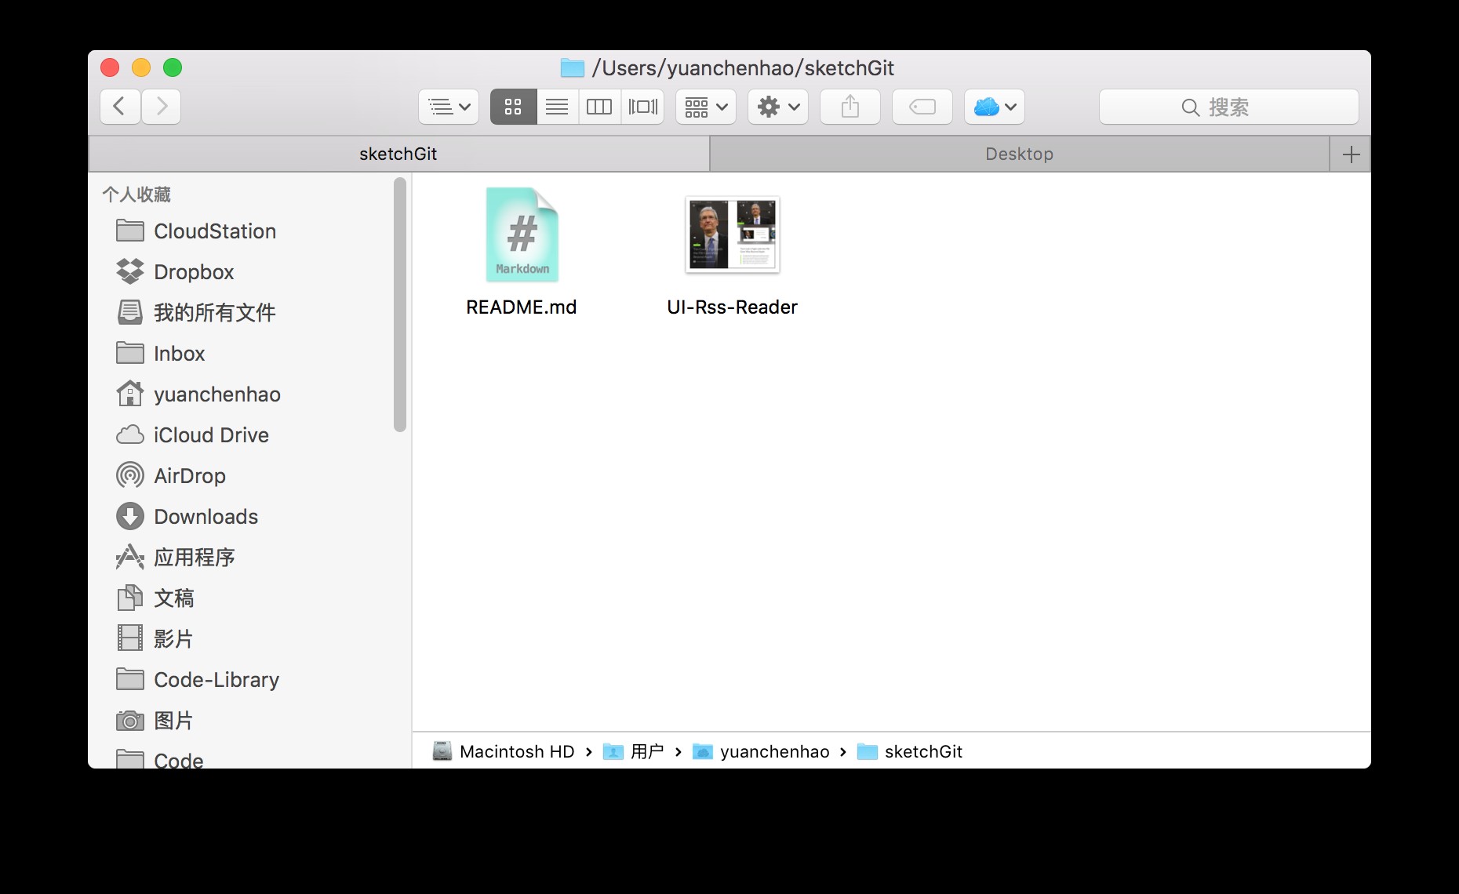
Task: Open the Code folder in sidebar
Action: coord(179,759)
